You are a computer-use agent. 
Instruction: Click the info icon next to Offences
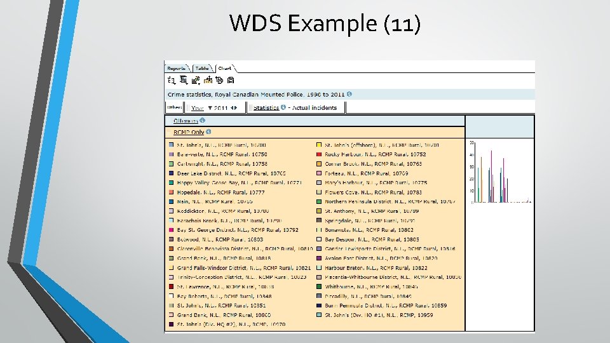[202, 121]
